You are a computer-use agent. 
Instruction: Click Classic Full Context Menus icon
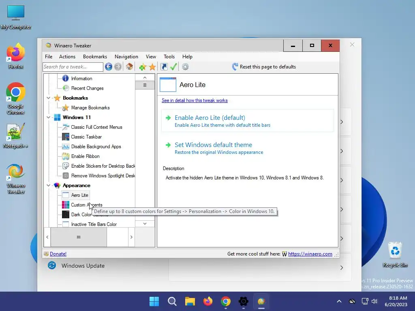66,127
